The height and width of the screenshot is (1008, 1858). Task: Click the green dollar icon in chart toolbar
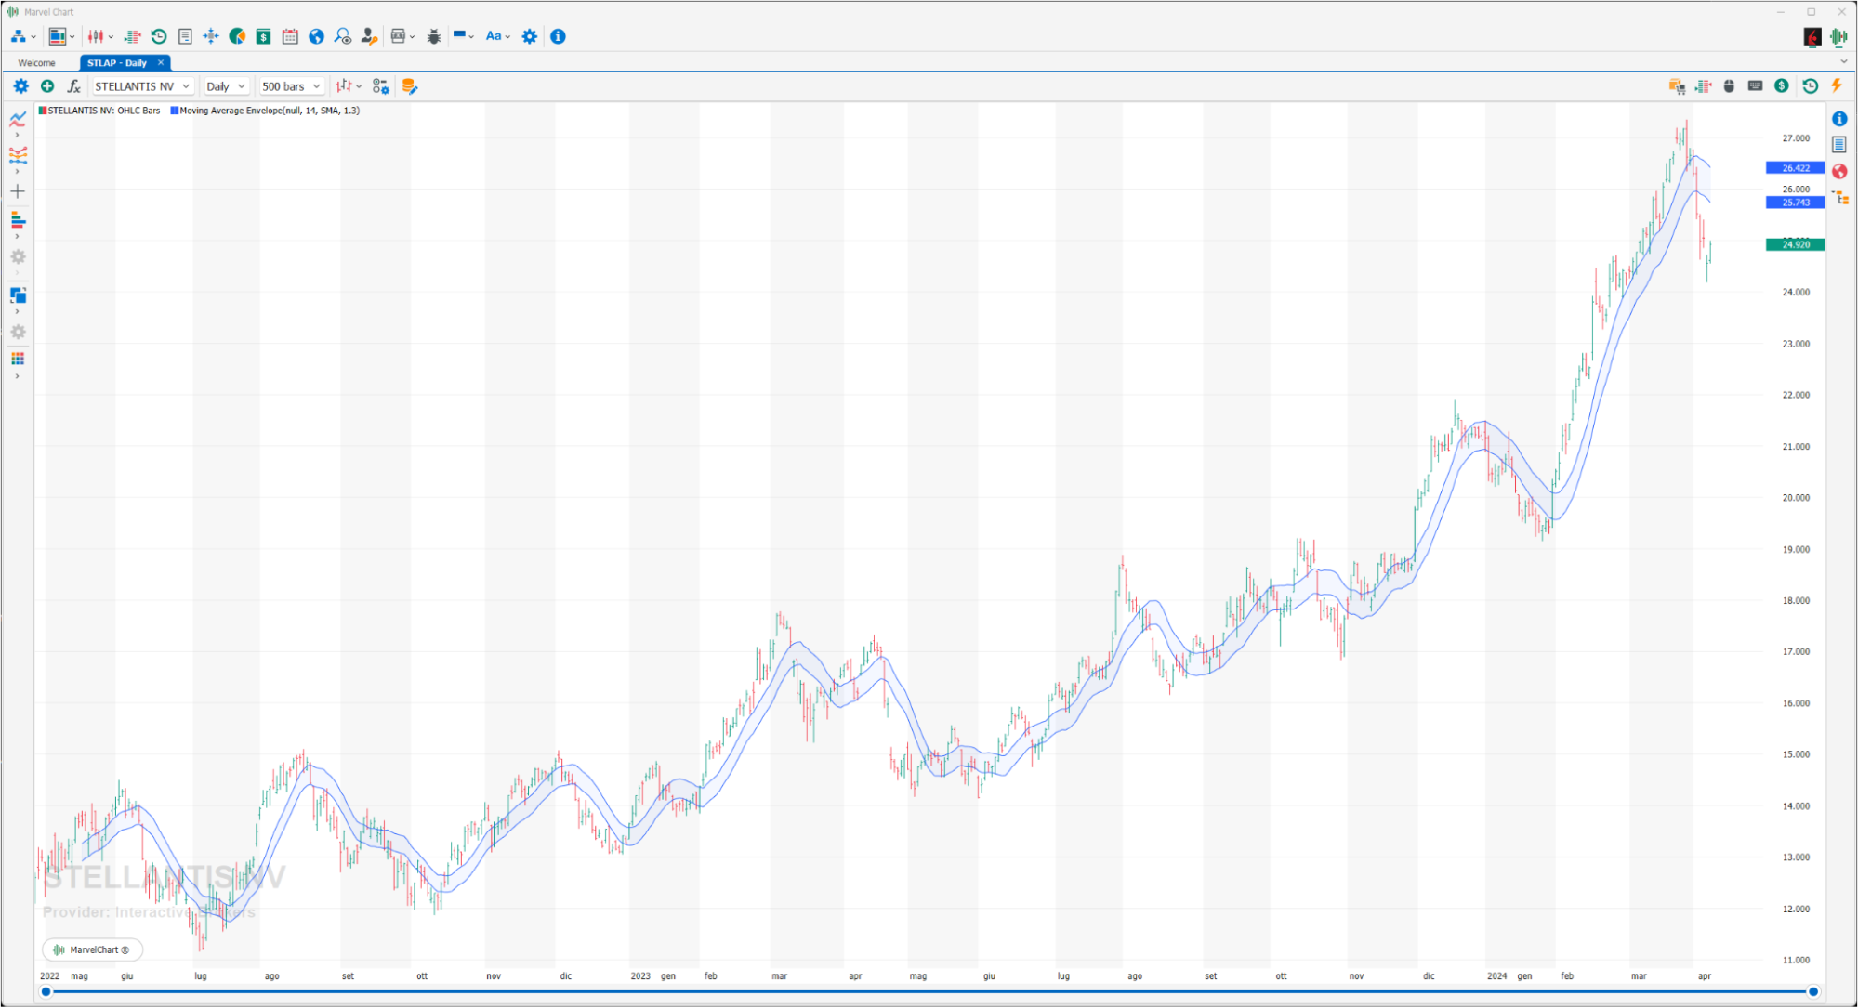point(1782,85)
